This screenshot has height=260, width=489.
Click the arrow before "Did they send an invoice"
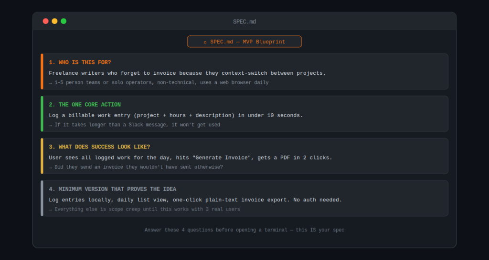click(51, 167)
